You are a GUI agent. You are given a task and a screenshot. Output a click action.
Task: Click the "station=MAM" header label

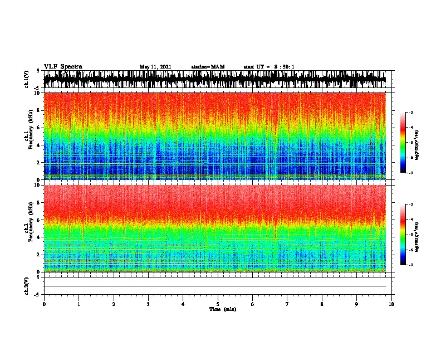208,67
